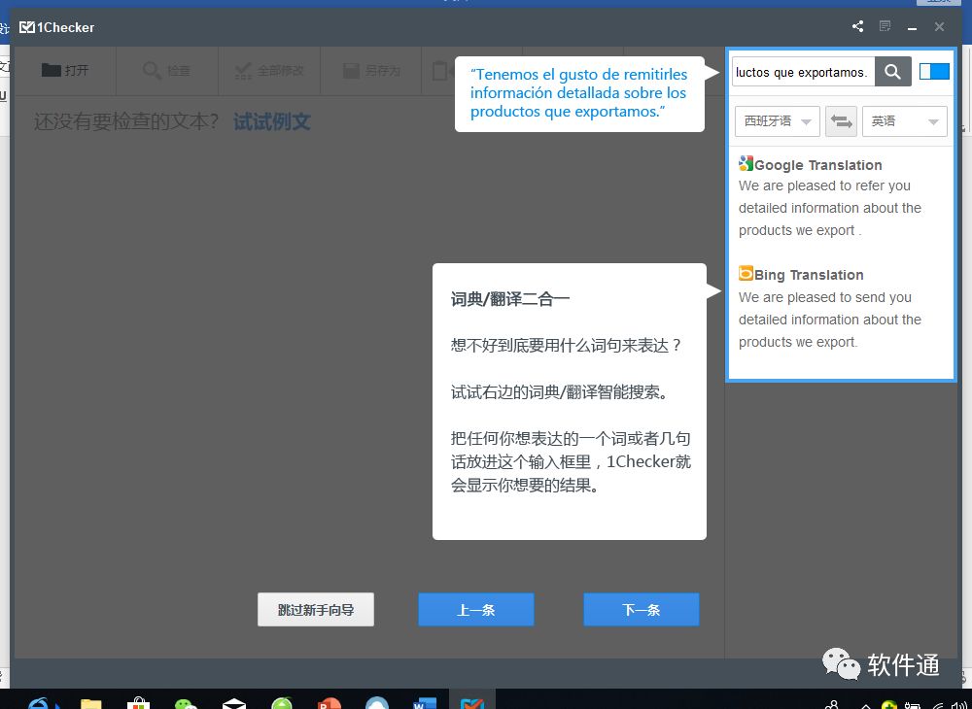Image resolution: width=972 pixels, height=709 pixels.
Task: Minimize the 1Checker window
Action: 912,28
